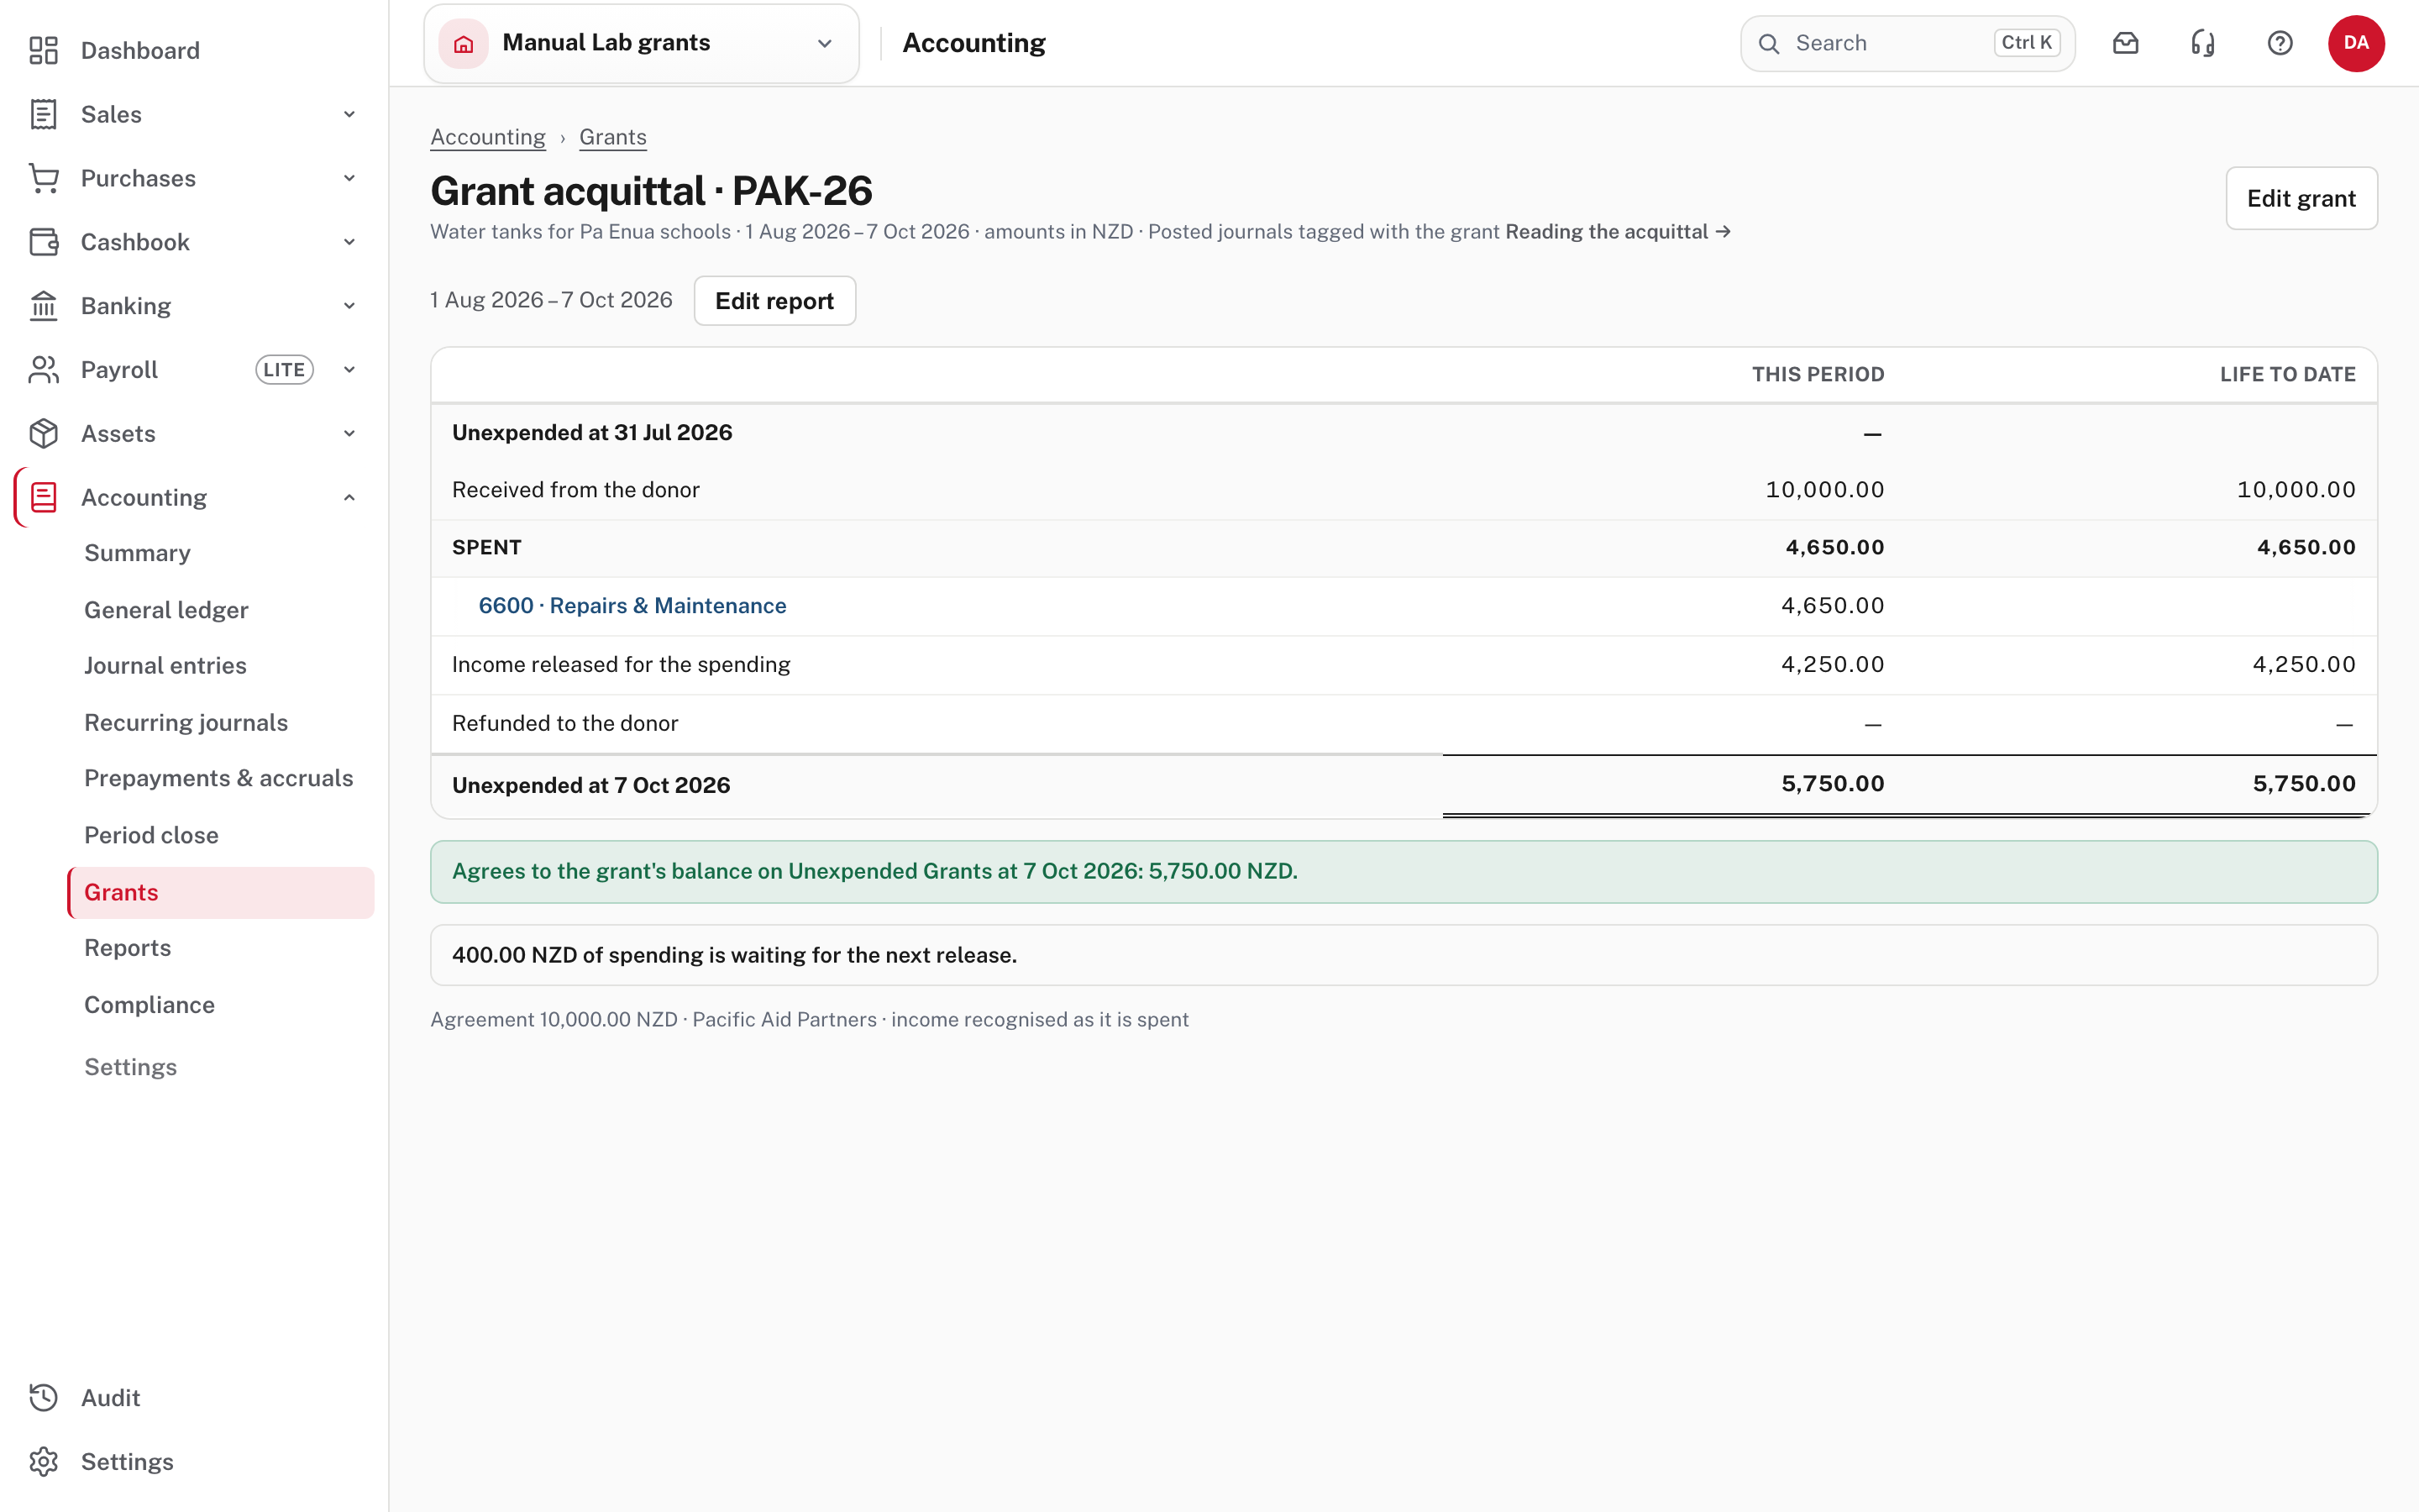
Task: Click the search magnifier icon
Action: click(x=1769, y=43)
